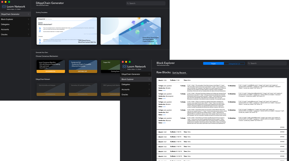Click sender account @lucious
The height and width of the screenshot is (161, 289).
pyautogui.click(x=168, y=120)
